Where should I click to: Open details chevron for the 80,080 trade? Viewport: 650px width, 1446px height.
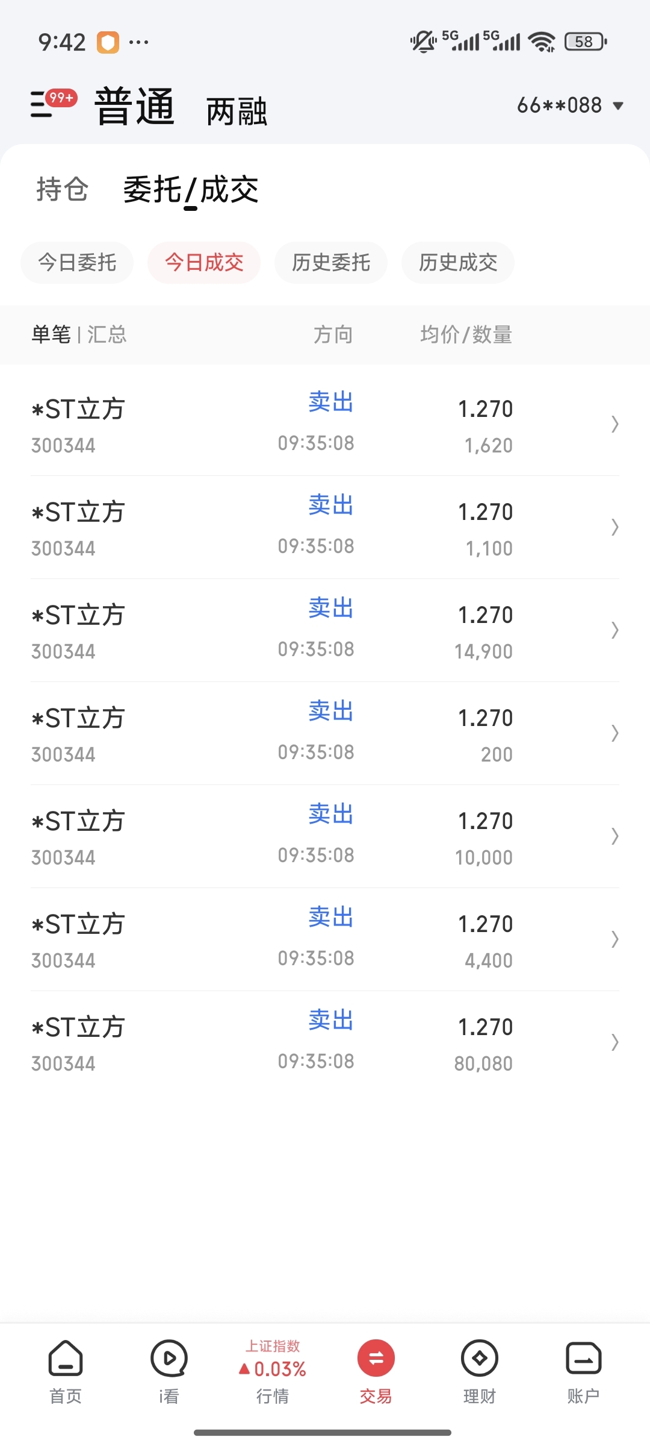[x=614, y=1042]
